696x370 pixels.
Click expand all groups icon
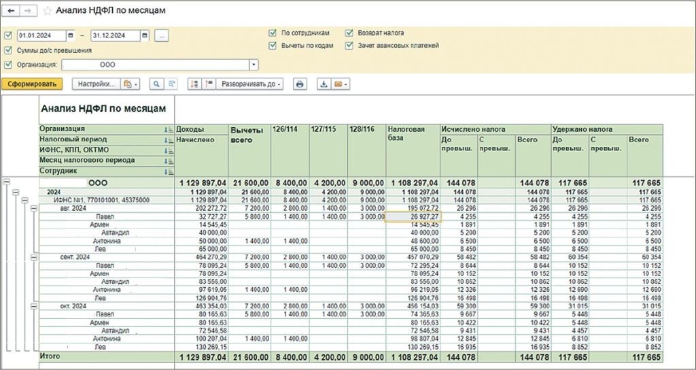(x=194, y=84)
